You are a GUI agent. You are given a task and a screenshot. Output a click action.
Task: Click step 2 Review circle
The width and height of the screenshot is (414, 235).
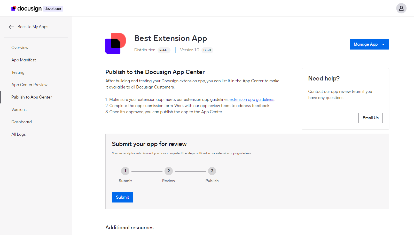pos(169,171)
